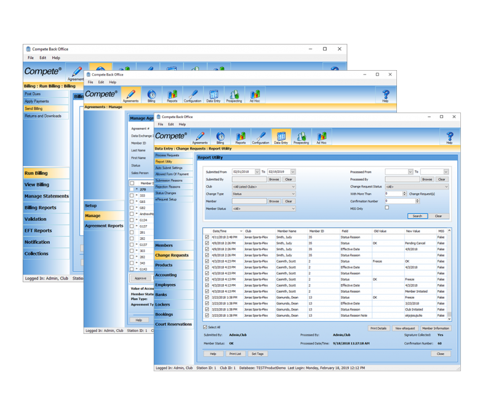Open Prospecting icon in front window toolbar
This screenshot has height=404, width=480.
(x=301, y=137)
